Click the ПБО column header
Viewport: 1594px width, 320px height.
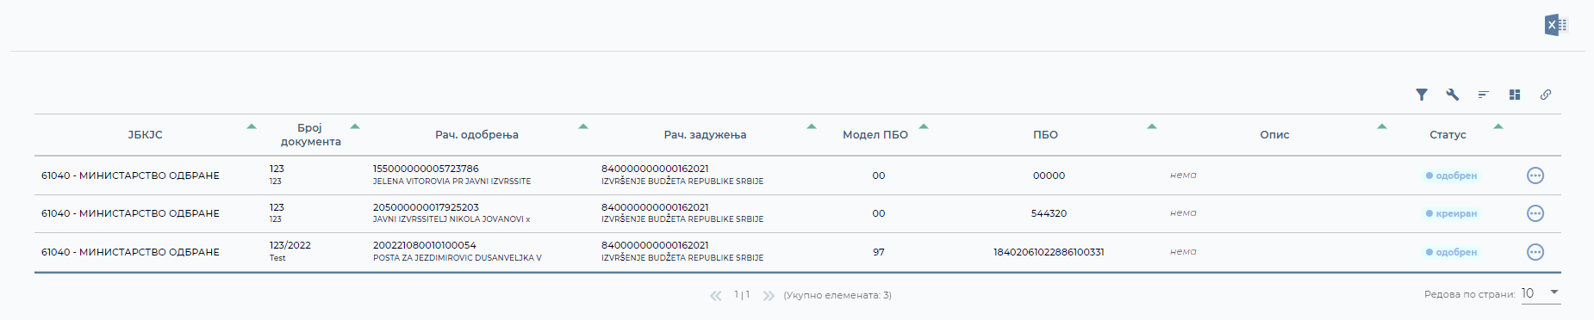tap(1045, 135)
